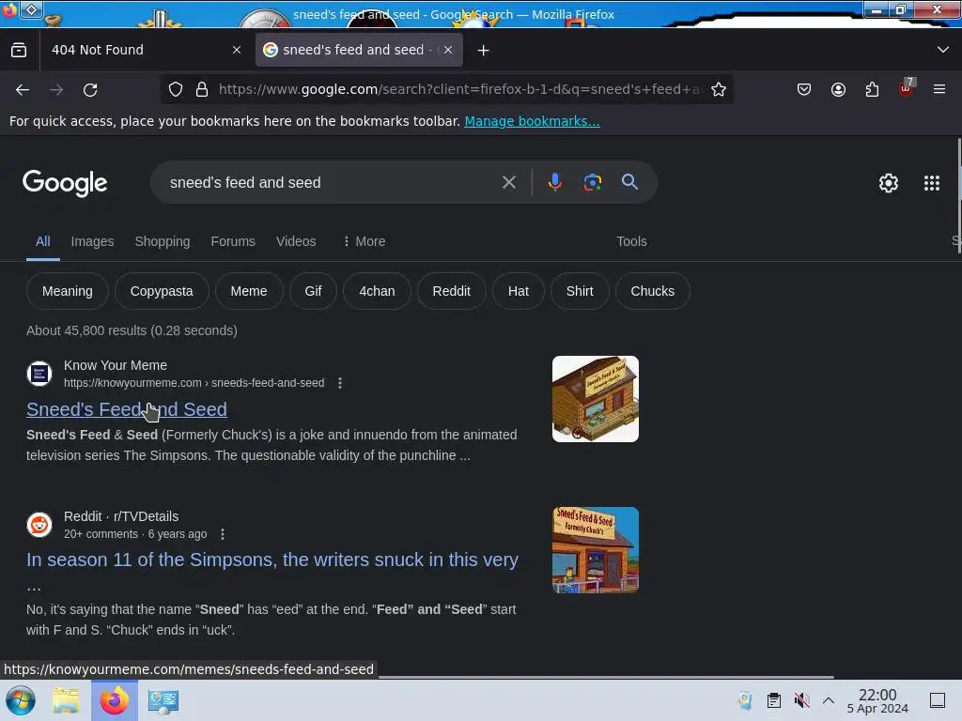Screen dimensions: 962x721
Task: Open the Sneed's Feed and Seed result link
Action: [x=127, y=409]
